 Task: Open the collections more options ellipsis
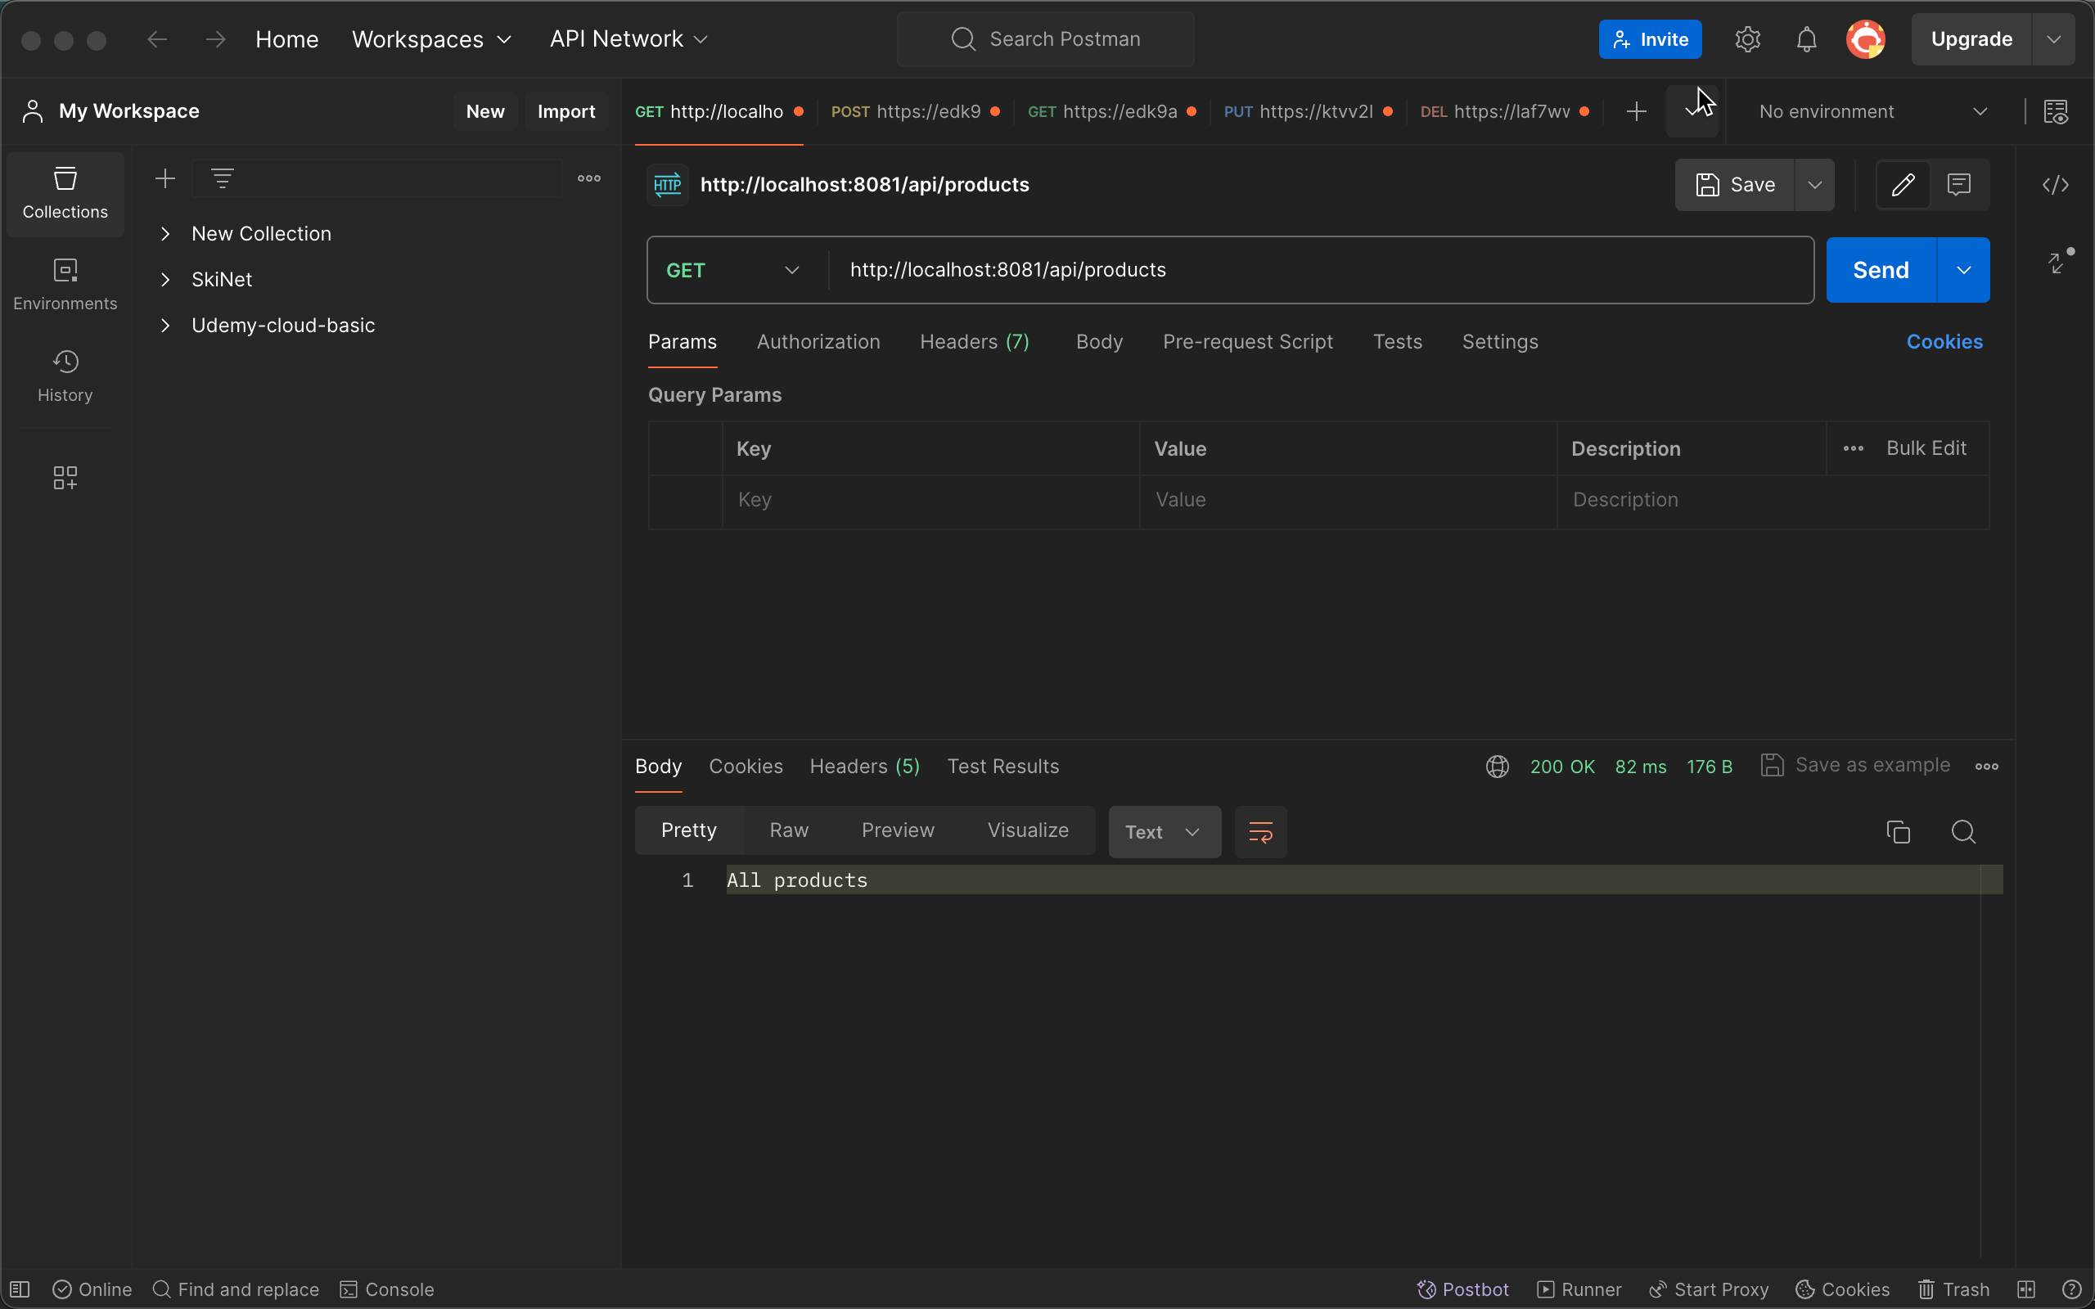[x=589, y=178]
